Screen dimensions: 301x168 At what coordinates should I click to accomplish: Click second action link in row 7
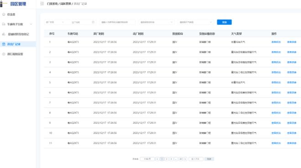click(291, 103)
